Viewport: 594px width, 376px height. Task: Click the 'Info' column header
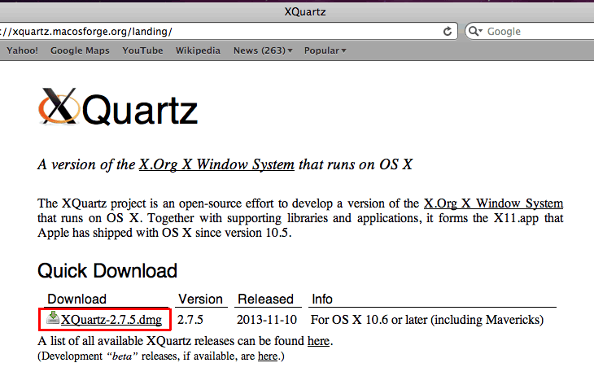[322, 299]
